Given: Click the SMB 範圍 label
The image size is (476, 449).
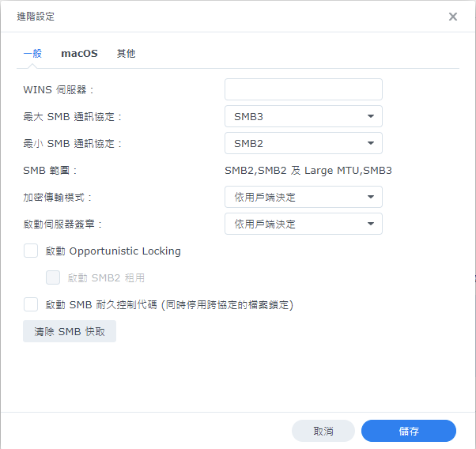Looking at the screenshot, I should [x=50, y=170].
